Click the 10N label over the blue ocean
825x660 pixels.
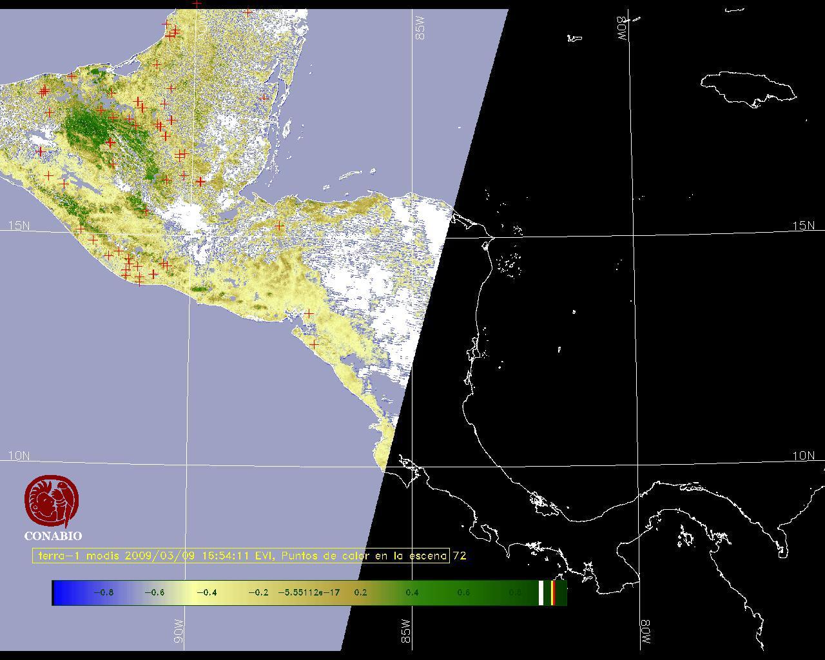tap(19, 456)
